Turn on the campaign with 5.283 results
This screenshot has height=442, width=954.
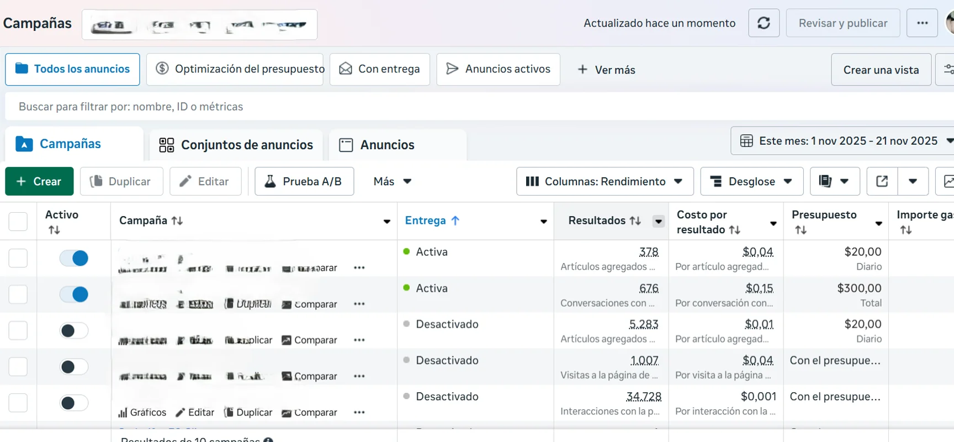(x=74, y=330)
